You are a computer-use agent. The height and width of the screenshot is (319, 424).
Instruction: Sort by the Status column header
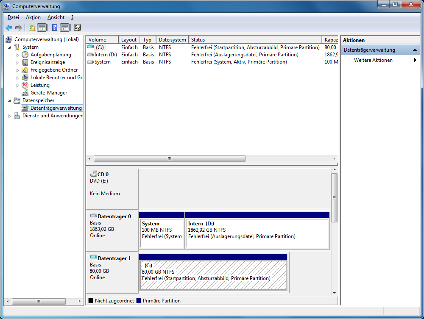255,39
